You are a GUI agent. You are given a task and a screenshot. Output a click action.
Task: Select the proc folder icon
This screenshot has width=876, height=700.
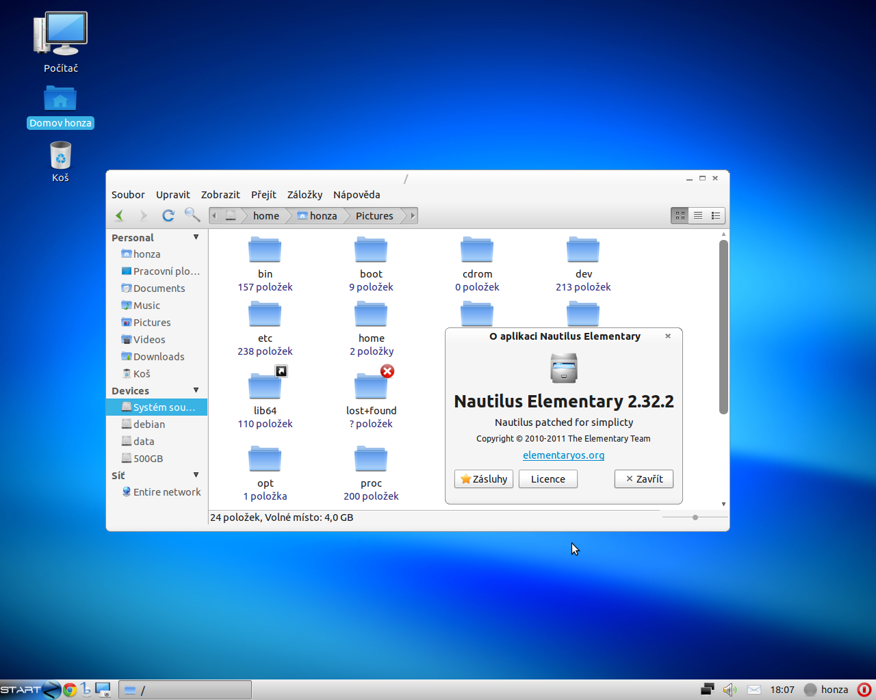[371, 458]
